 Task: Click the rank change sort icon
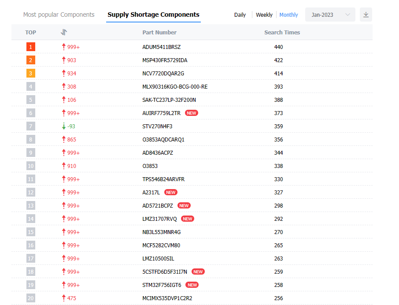click(x=64, y=32)
